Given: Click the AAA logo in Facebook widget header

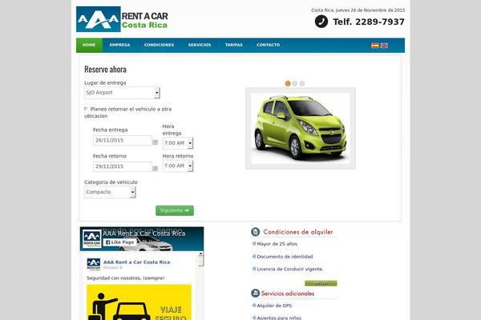Looking at the screenshot, I should pyautogui.click(x=92, y=239).
